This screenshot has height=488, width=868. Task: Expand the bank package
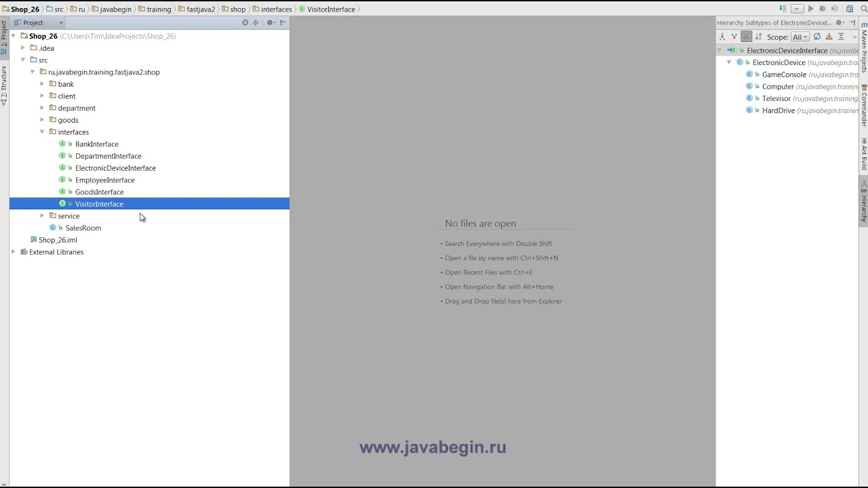[x=42, y=84]
